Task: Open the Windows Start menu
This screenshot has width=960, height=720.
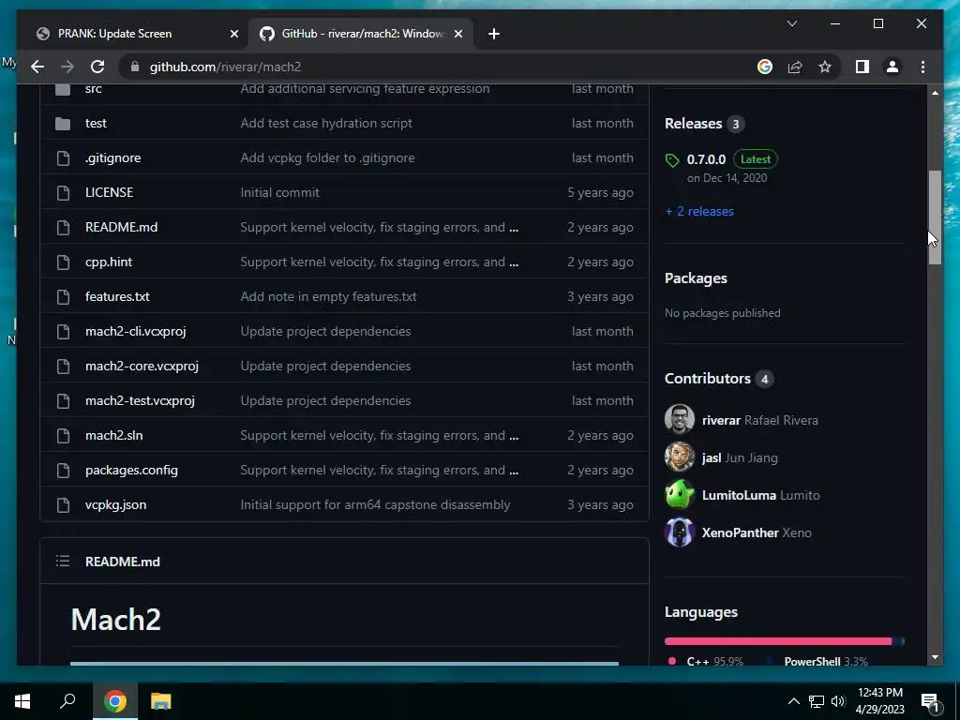Action: [x=22, y=701]
